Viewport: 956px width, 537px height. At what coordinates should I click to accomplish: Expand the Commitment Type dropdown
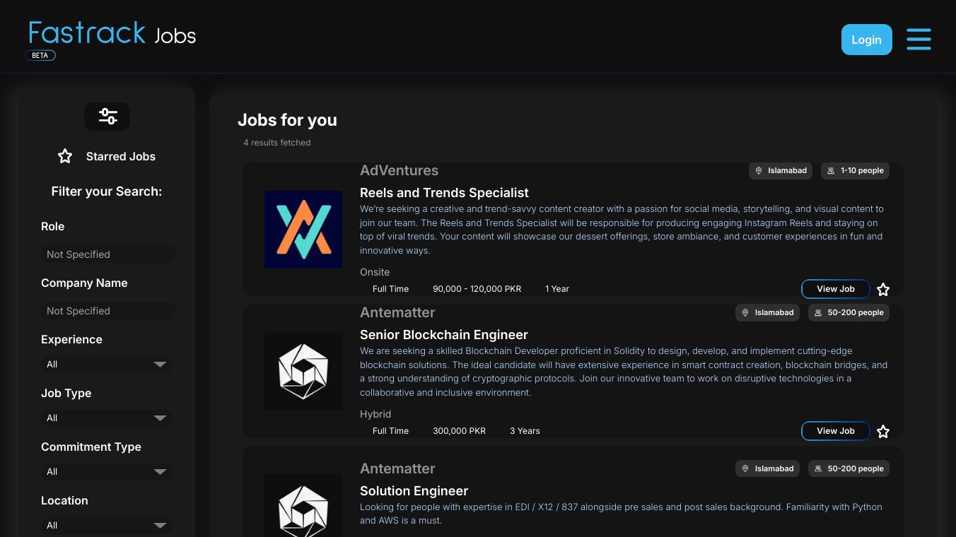coord(107,472)
